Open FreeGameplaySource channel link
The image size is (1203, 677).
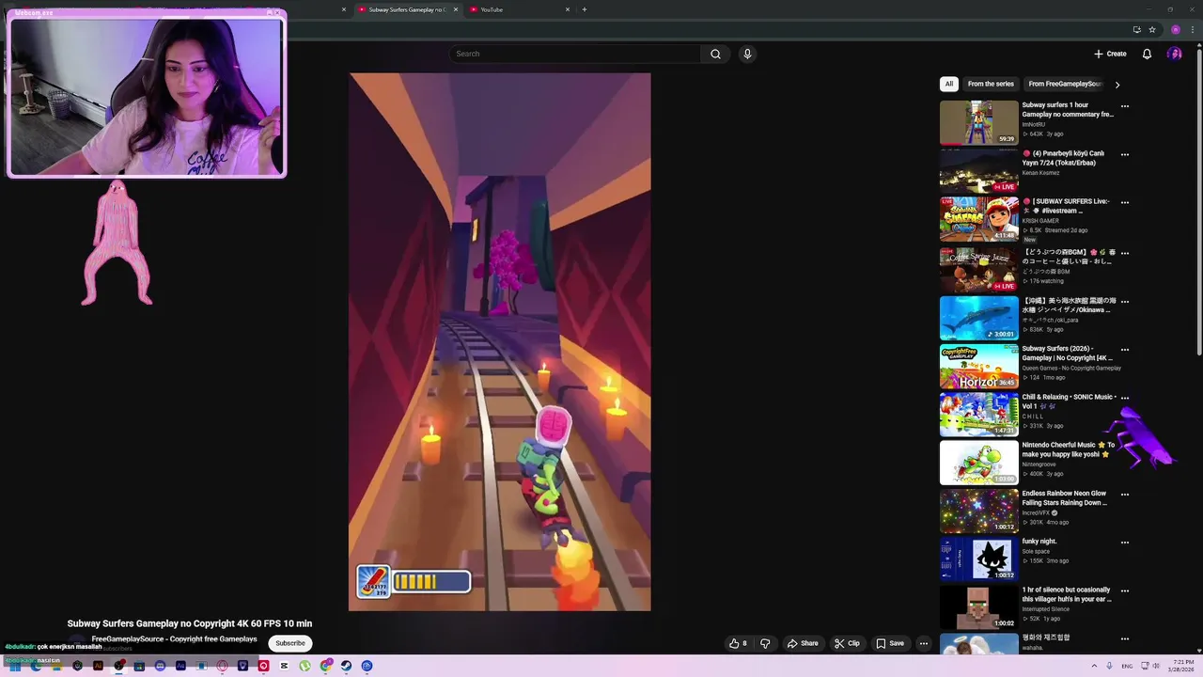tap(174, 638)
